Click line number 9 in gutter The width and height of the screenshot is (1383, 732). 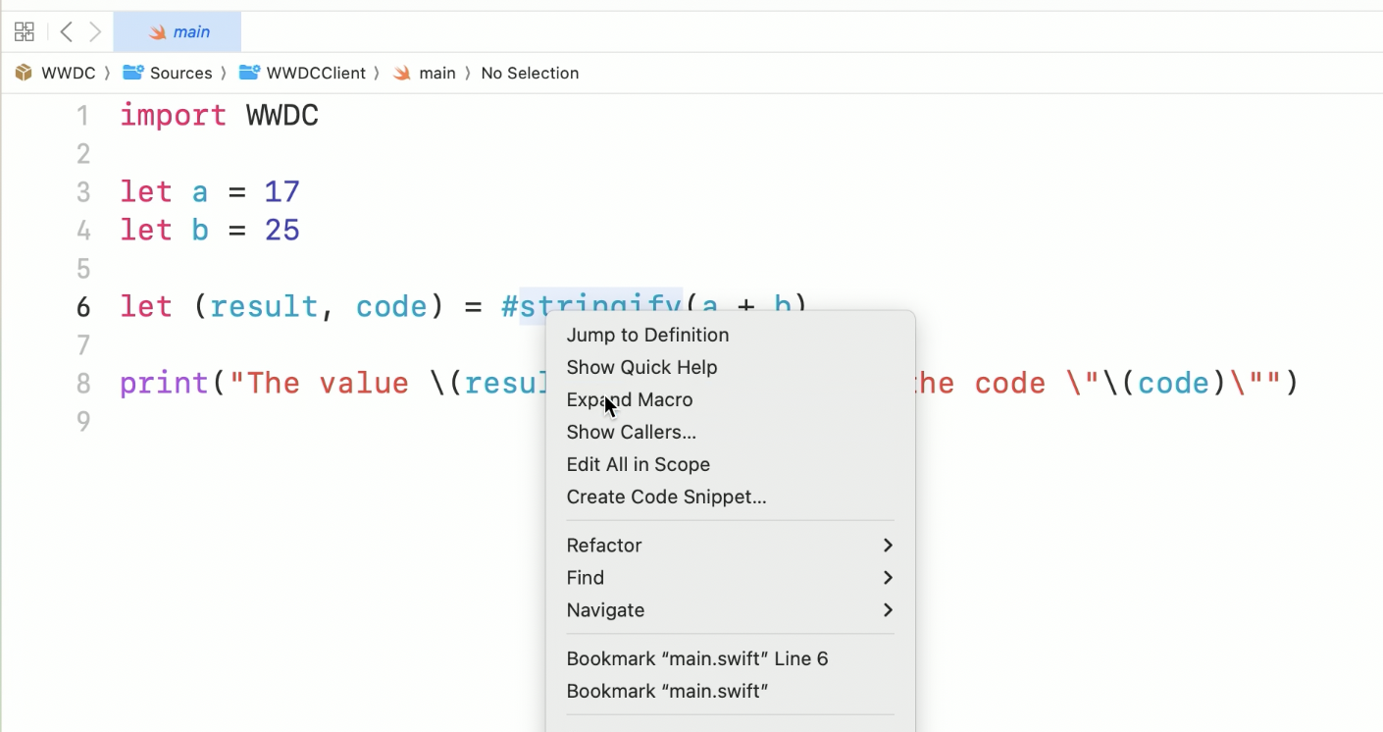(x=83, y=422)
